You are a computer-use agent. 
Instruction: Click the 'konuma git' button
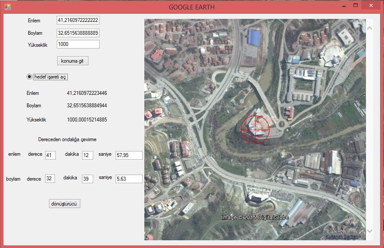(73, 61)
